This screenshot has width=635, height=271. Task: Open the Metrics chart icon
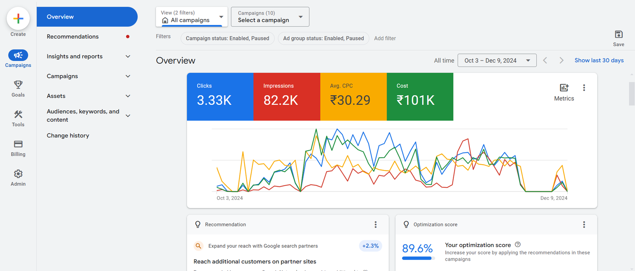tap(564, 87)
